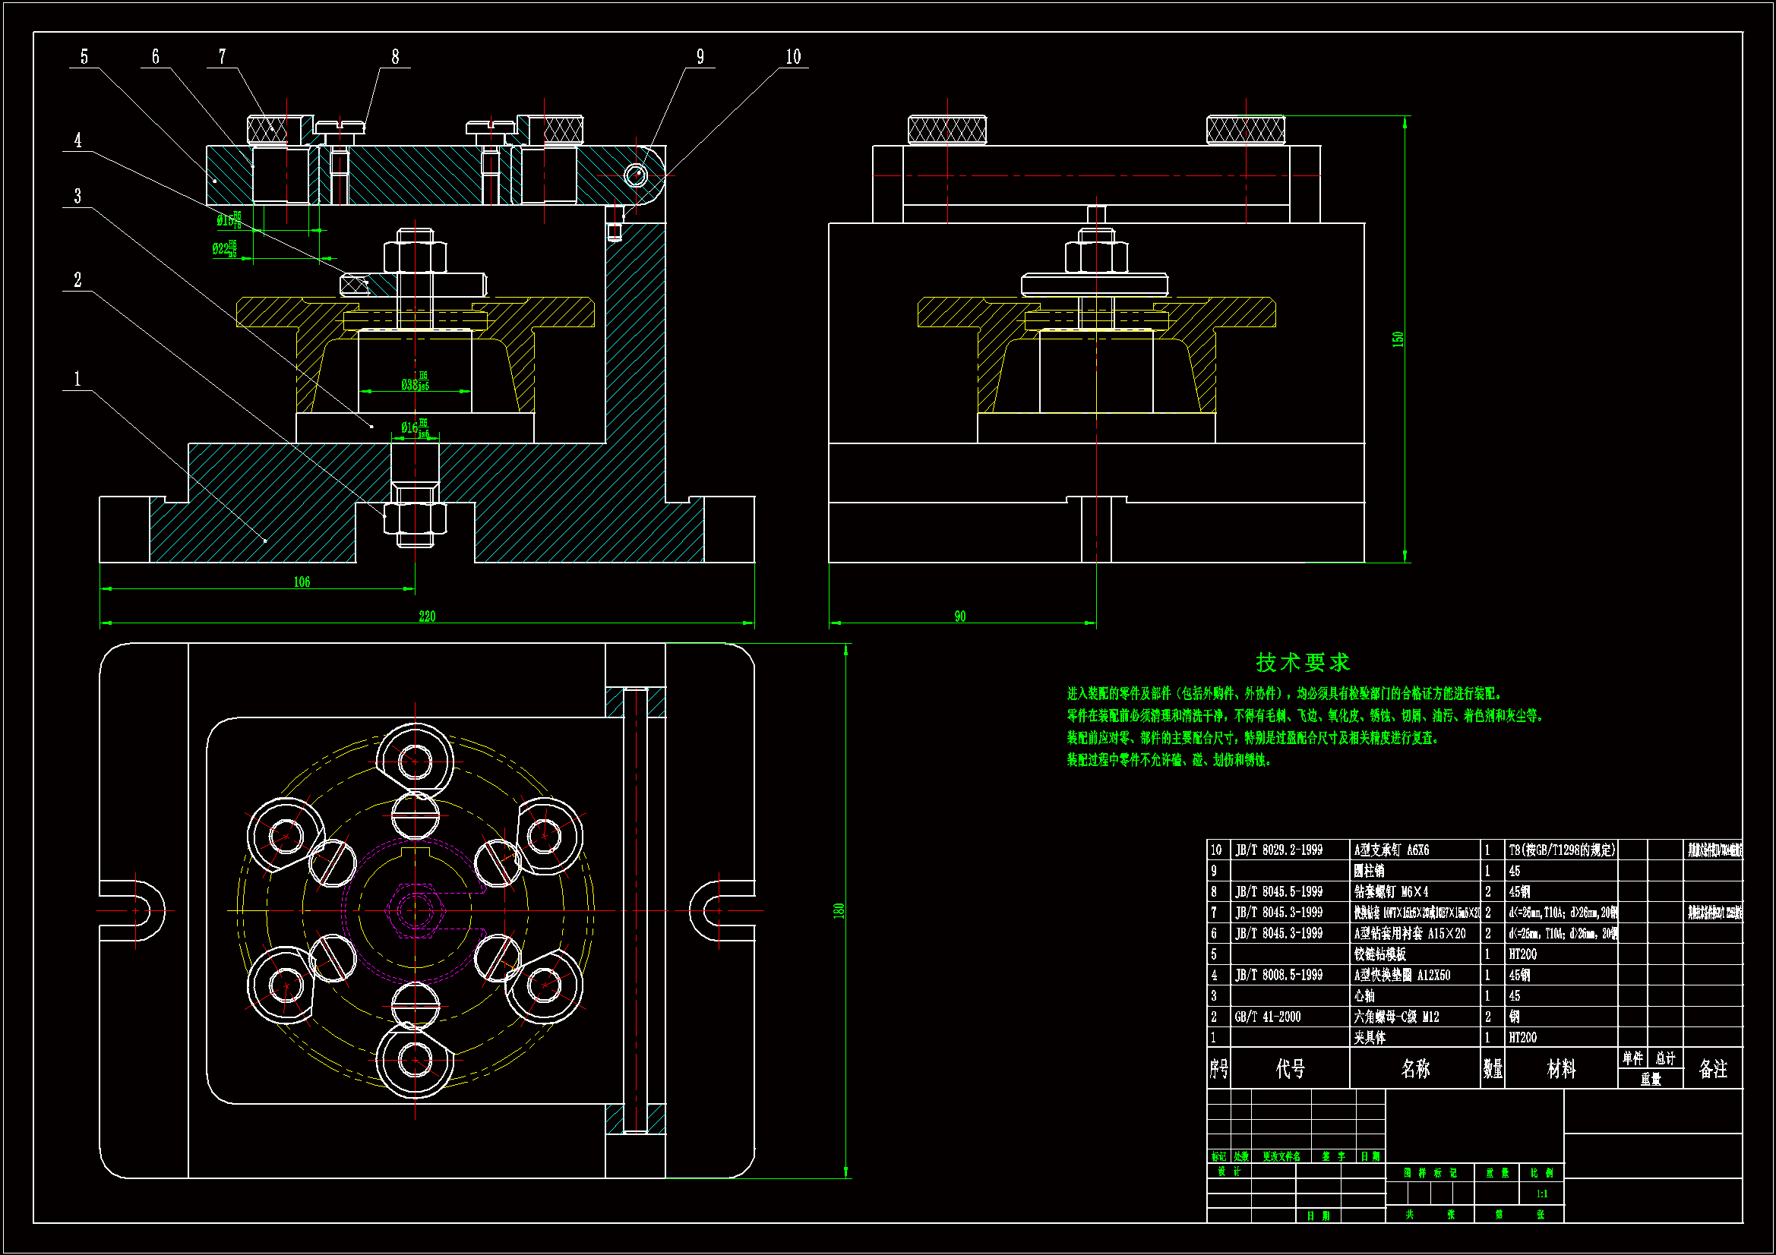Click part balloon number 8

coord(395,56)
